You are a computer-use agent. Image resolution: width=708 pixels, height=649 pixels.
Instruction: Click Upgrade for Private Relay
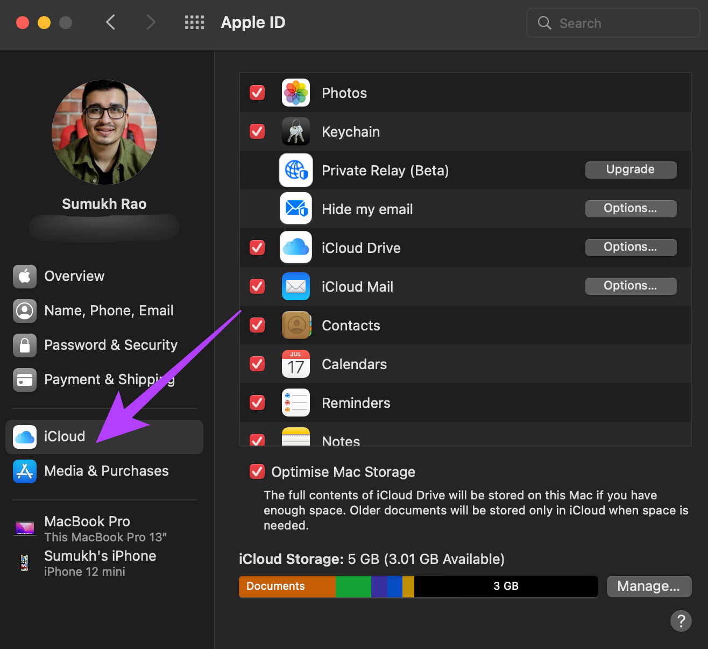(631, 170)
